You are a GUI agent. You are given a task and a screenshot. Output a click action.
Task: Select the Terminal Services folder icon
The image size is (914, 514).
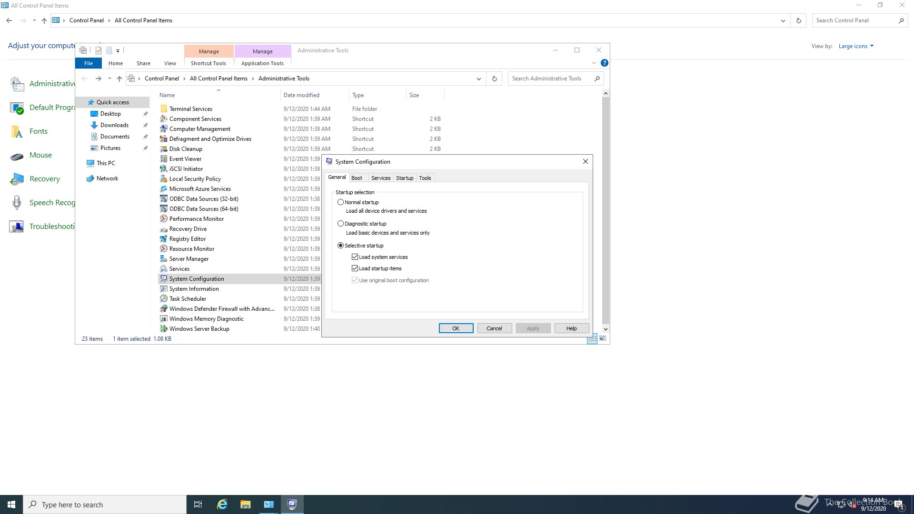point(164,109)
